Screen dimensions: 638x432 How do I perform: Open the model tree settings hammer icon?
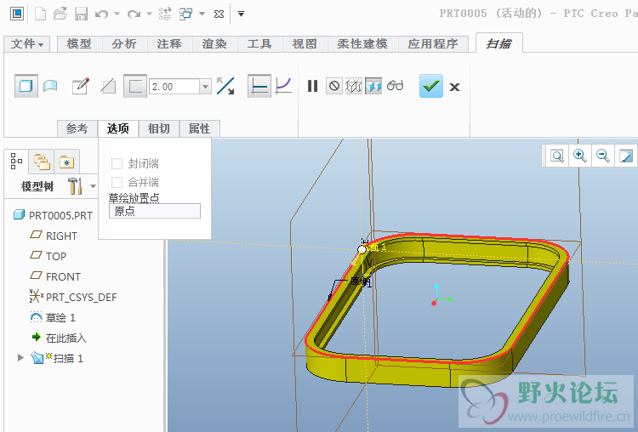coord(75,186)
